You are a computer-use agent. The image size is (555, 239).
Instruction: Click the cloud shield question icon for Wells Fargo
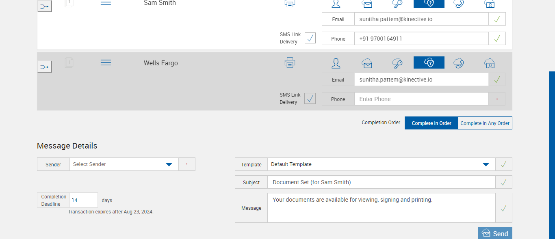pyautogui.click(x=429, y=62)
